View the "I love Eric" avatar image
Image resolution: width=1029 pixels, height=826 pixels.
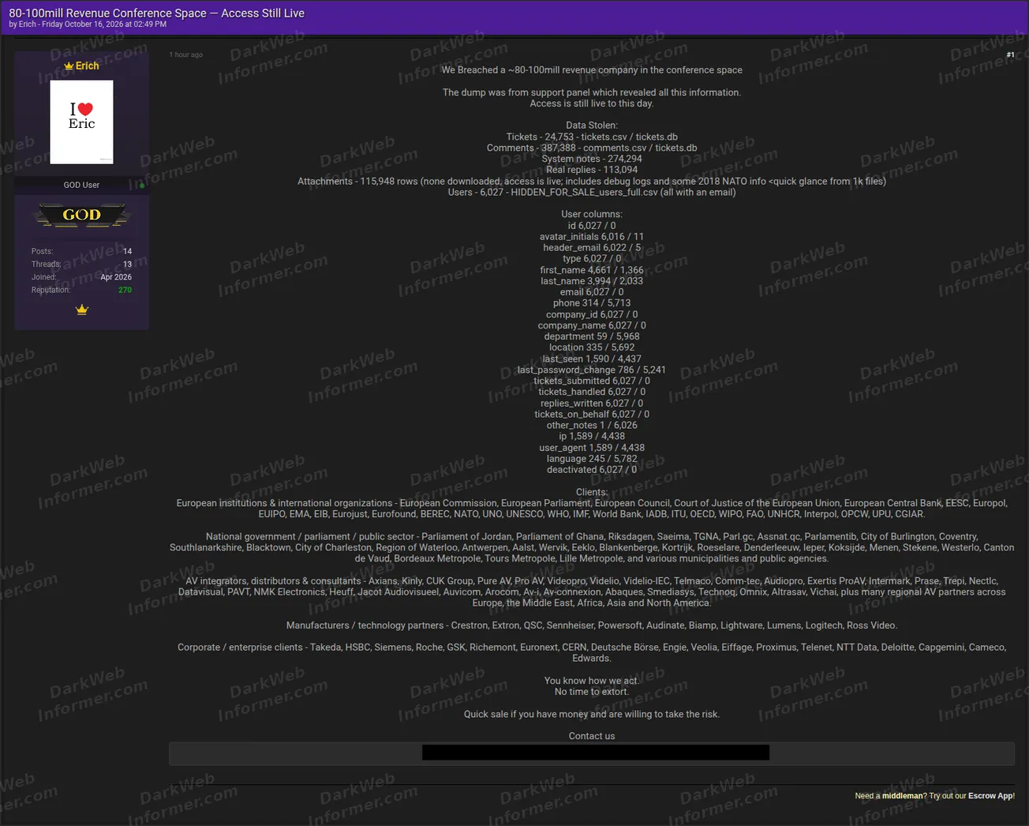point(81,122)
